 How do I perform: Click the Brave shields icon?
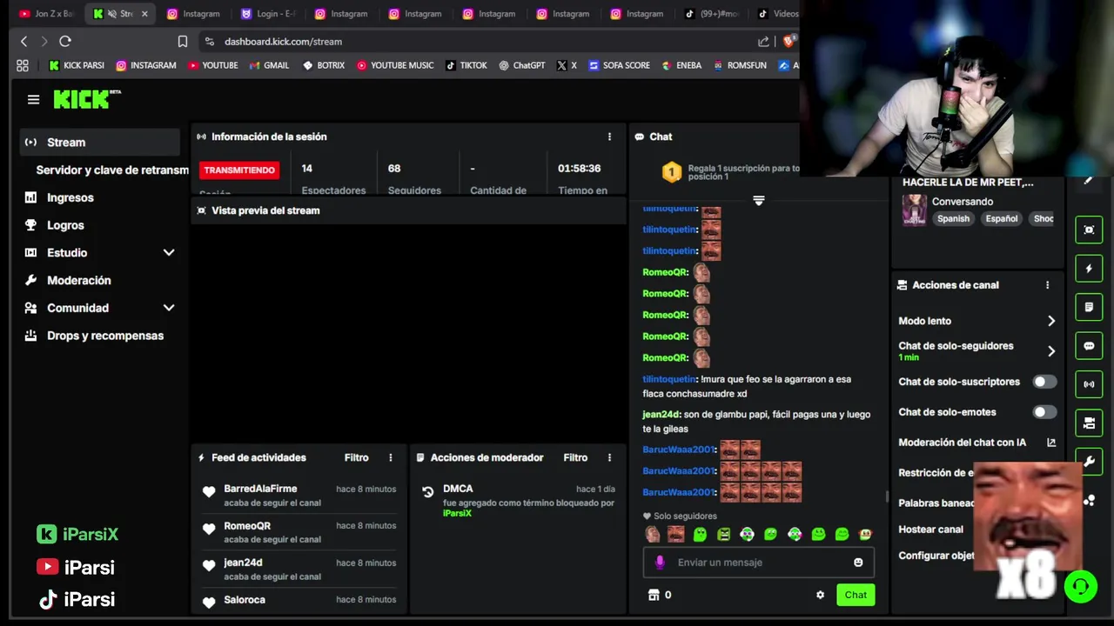[789, 41]
